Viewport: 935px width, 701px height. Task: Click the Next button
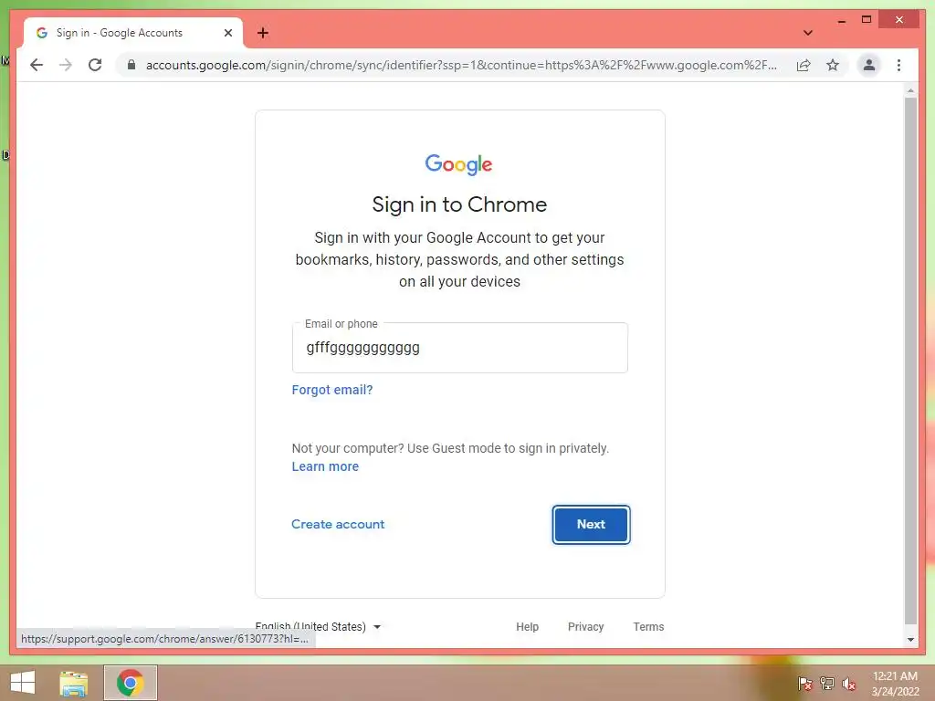point(591,525)
